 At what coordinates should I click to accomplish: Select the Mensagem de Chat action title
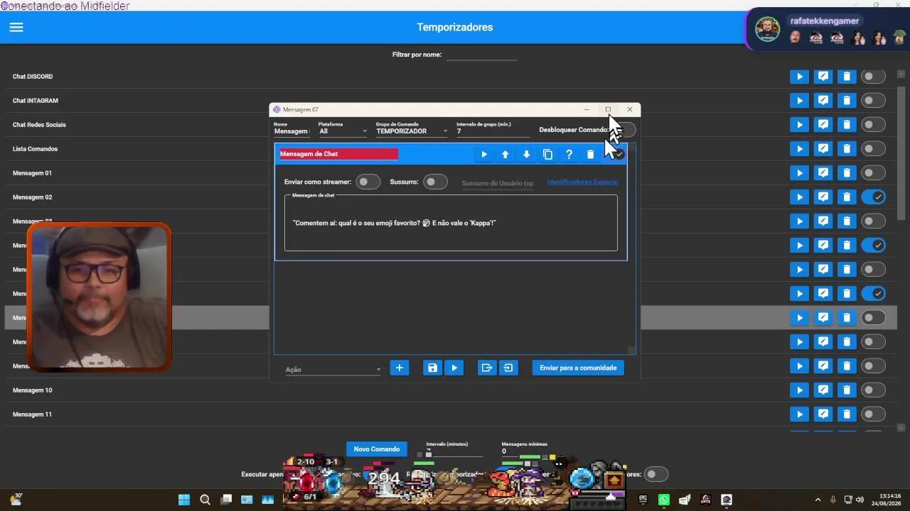click(x=338, y=154)
